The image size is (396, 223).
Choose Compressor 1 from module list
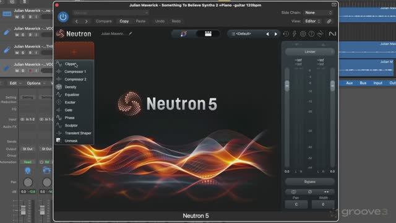(x=74, y=72)
